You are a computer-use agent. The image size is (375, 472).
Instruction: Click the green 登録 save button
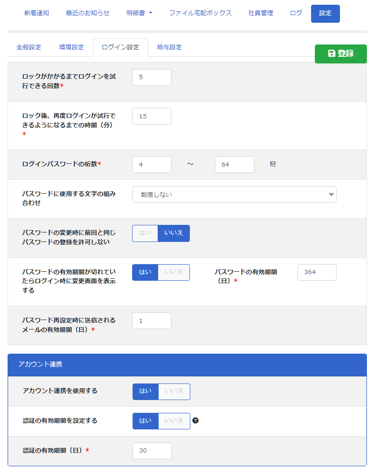[x=340, y=53]
